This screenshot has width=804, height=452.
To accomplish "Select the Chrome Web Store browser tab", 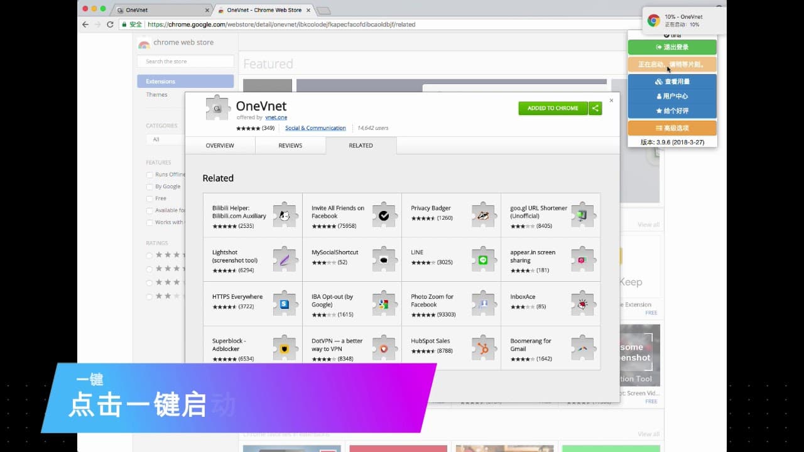I will pos(264,10).
